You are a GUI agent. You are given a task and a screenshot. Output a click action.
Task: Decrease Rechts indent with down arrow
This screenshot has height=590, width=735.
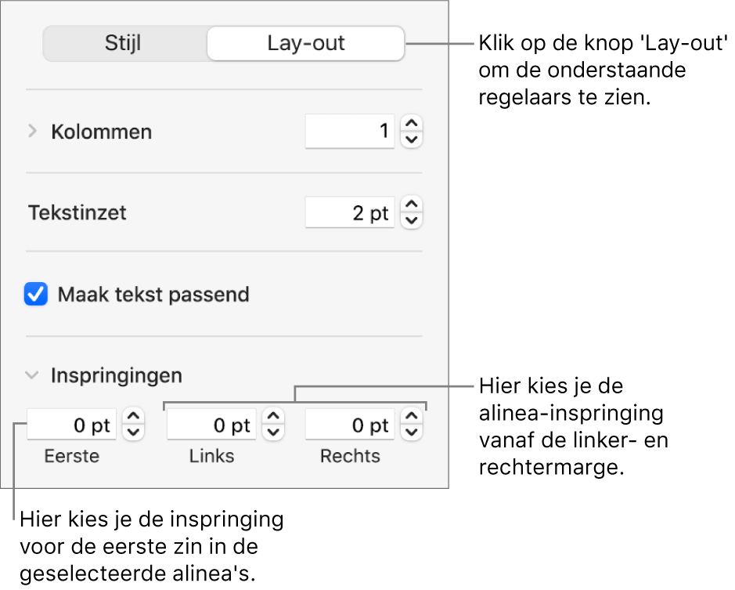pos(412,433)
